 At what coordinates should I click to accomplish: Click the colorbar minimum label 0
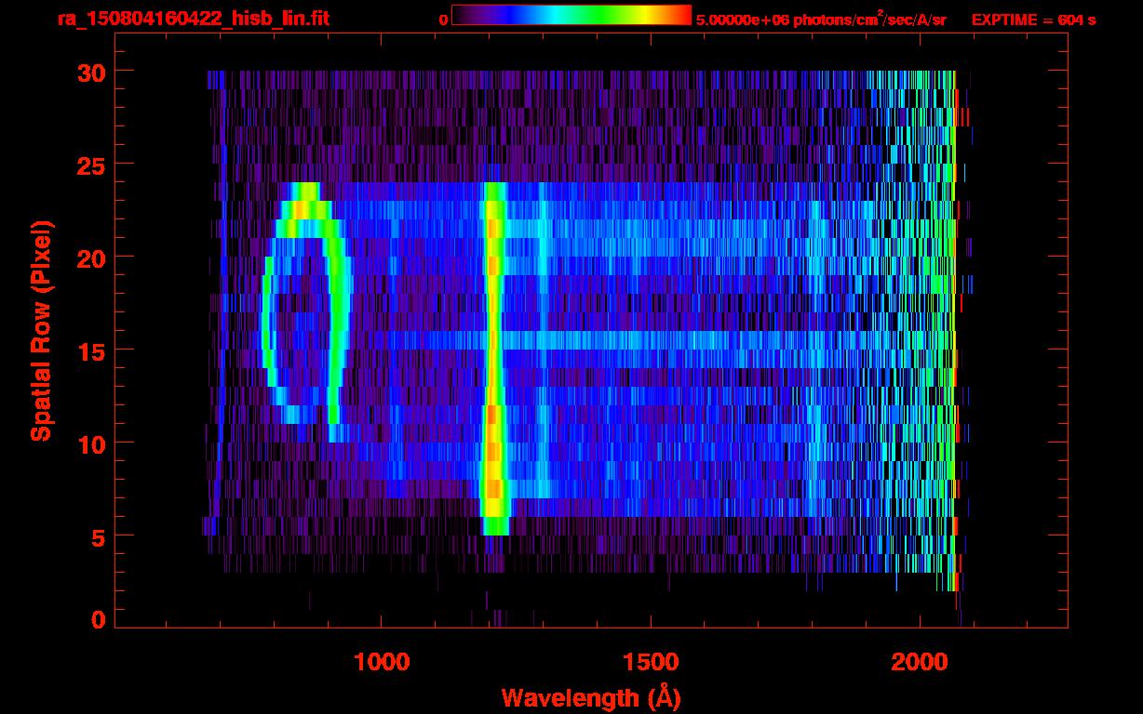[444, 20]
